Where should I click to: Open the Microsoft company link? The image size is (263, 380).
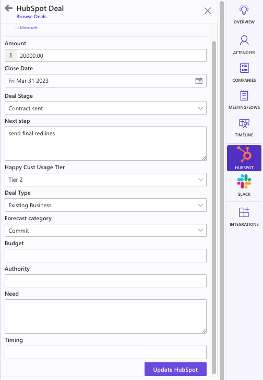coord(29,28)
